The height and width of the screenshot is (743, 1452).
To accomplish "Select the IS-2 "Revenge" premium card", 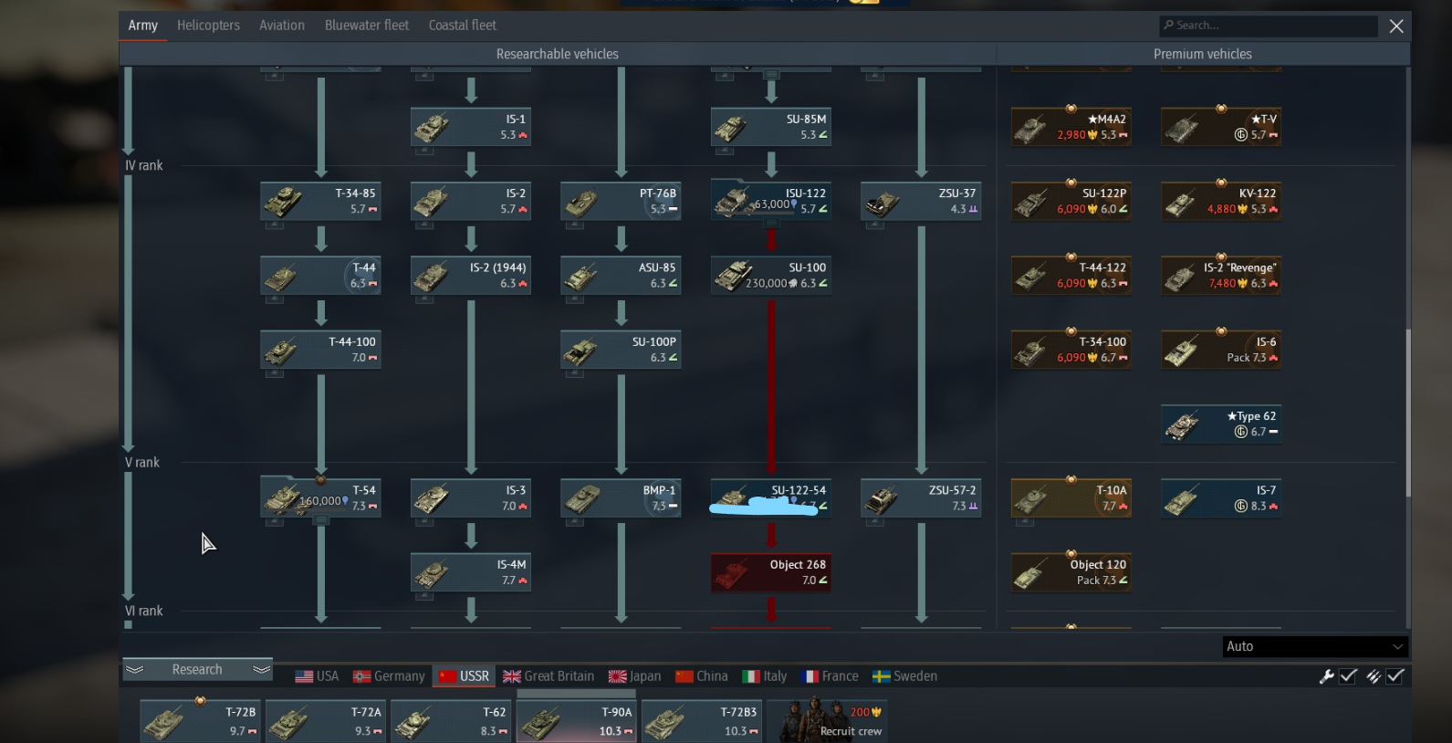I will coord(1221,276).
